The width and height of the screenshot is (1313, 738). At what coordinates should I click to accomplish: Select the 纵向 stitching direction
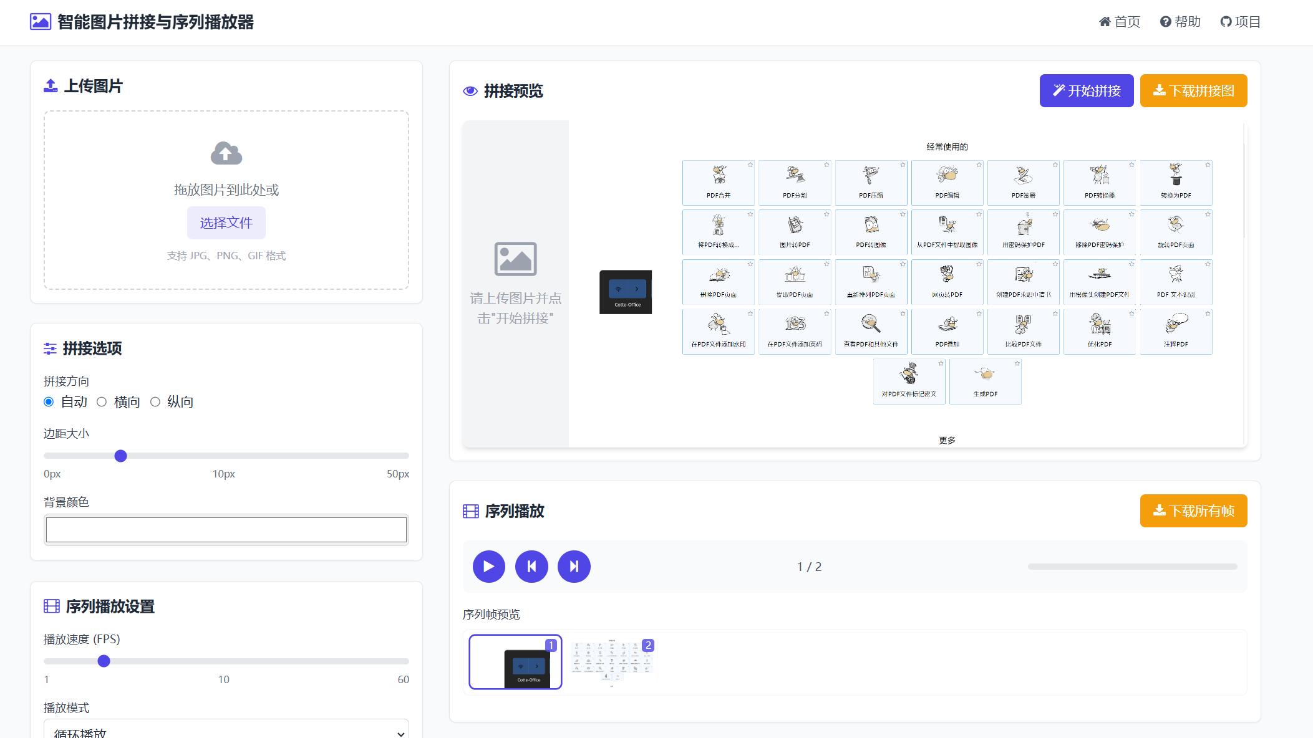[x=155, y=402]
